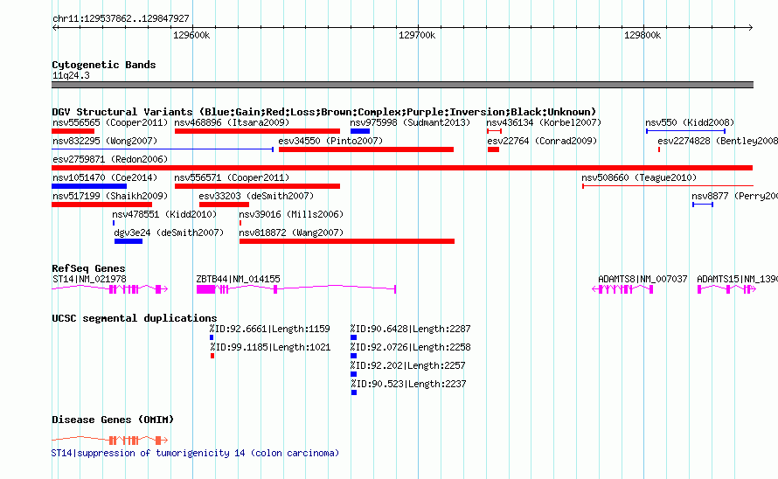Click the nsv975998 (Sudmant2013) blue gain bar
This screenshot has width=778, height=479.
(x=360, y=131)
